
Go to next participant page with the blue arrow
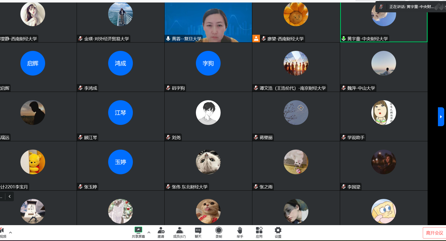[441, 117]
